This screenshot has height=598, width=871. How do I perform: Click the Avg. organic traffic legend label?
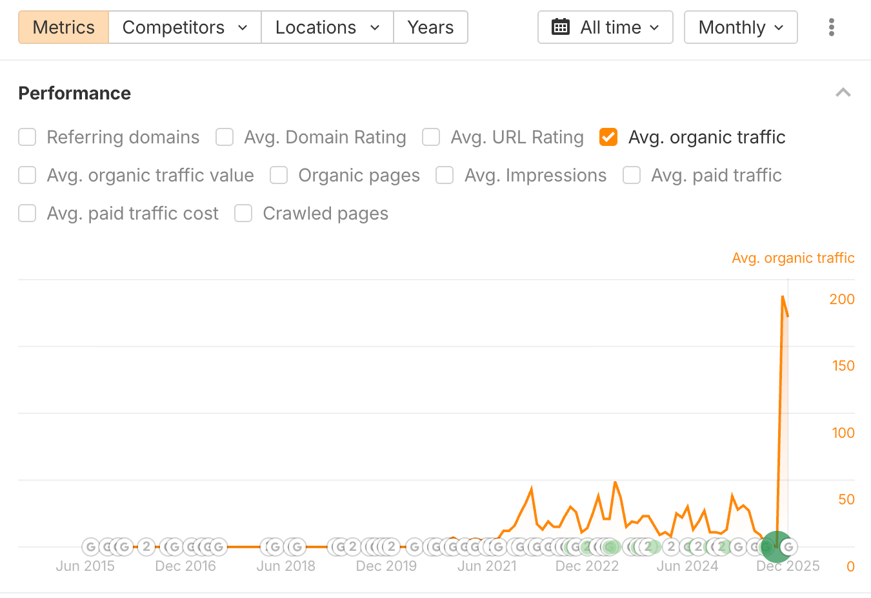pos(793,258)
